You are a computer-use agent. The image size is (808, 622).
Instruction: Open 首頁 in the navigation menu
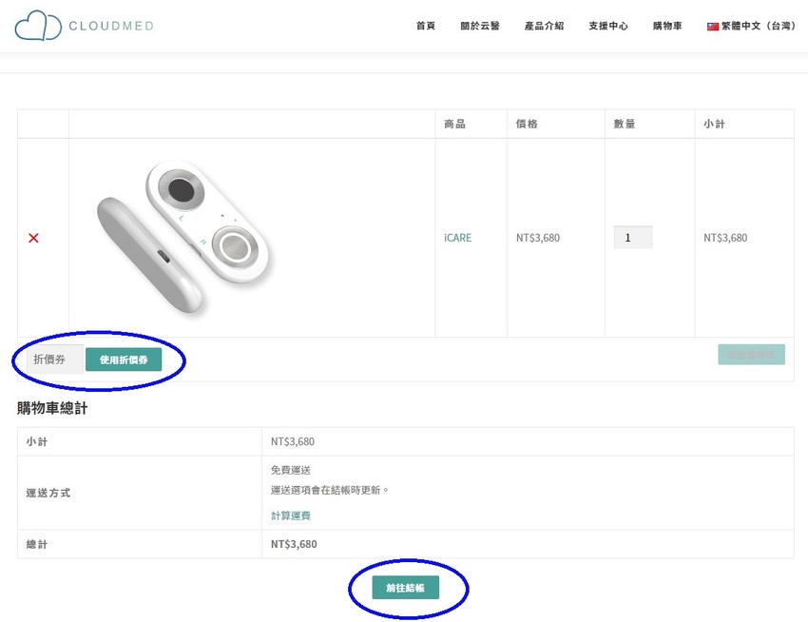click(x=426, y=27)
